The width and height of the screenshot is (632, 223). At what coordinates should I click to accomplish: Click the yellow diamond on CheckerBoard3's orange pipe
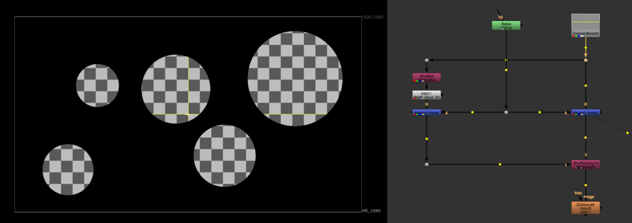(x=586, y=48)
